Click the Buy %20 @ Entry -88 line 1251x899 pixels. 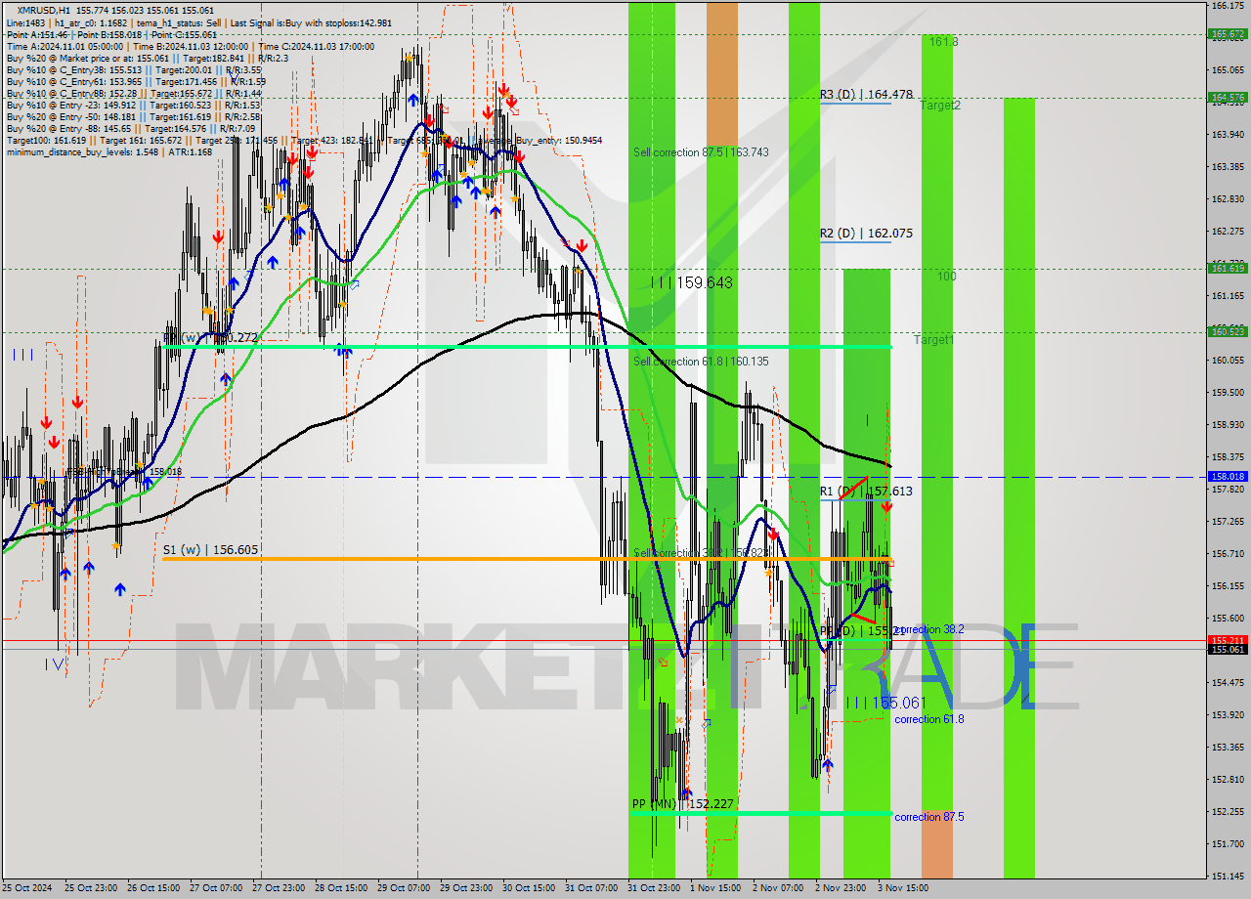point(132,128)
